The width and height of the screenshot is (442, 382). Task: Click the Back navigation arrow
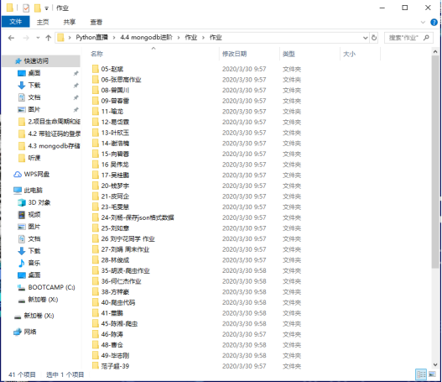(x=11, y=38)
